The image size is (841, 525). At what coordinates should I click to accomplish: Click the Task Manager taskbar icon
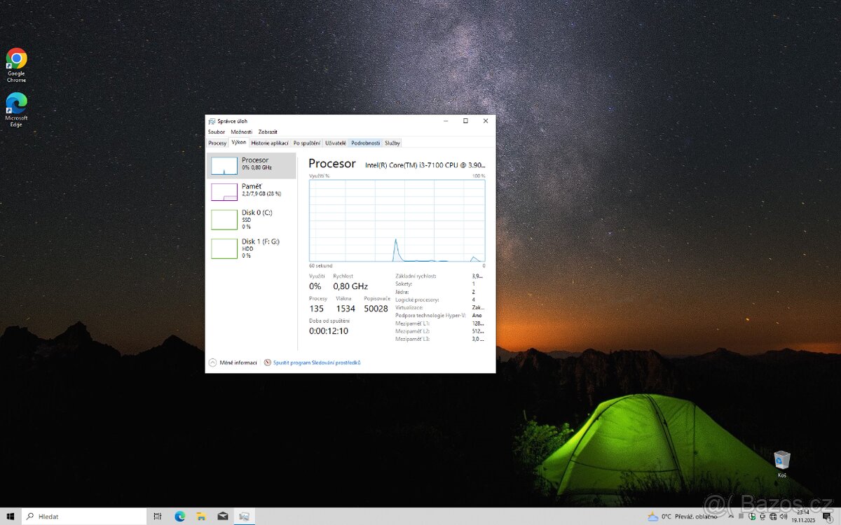244,516
